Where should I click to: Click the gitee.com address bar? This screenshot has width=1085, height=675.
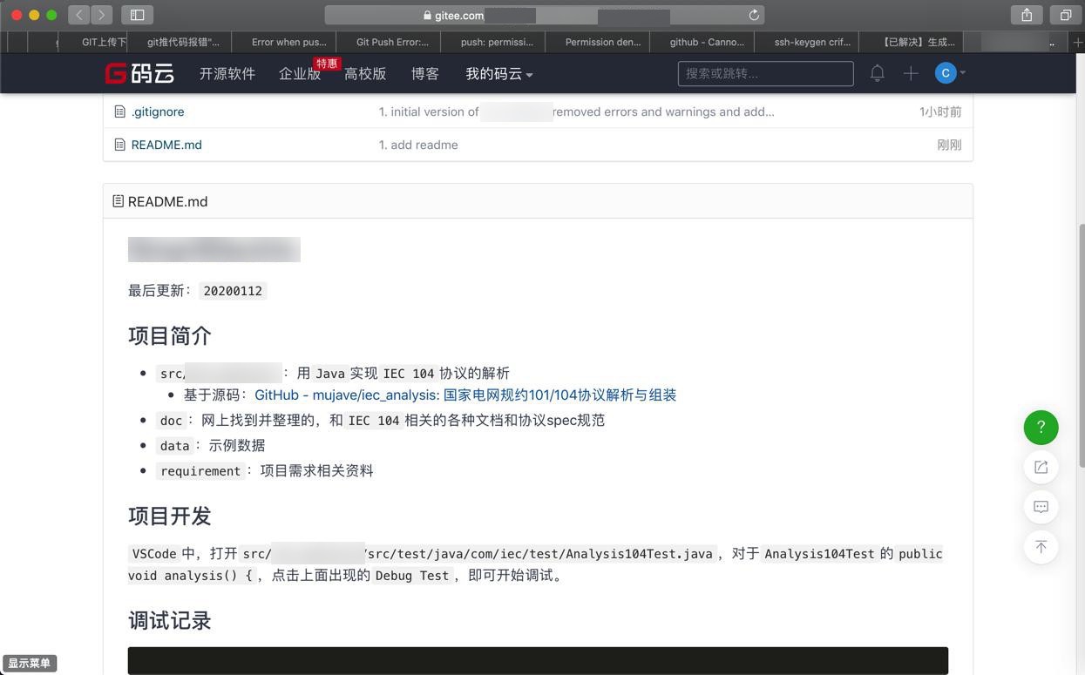pos(546,15)
